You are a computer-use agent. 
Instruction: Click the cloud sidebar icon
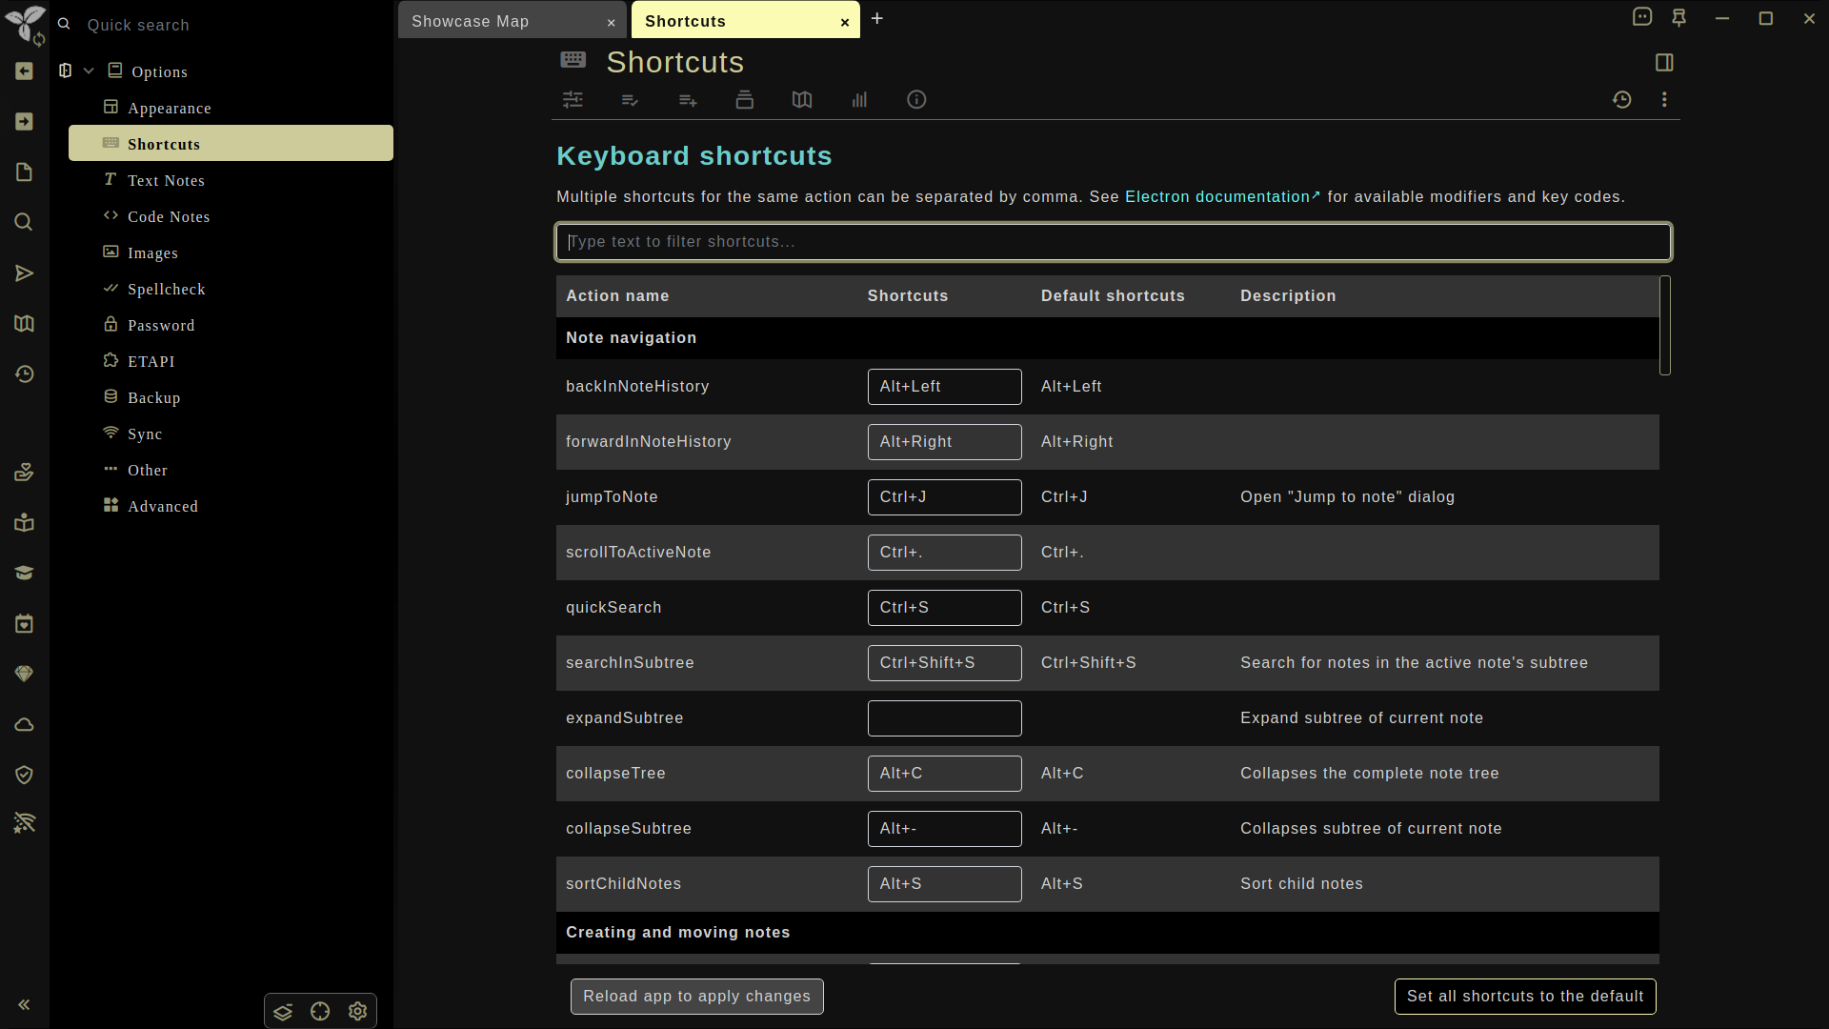[25, 725]
